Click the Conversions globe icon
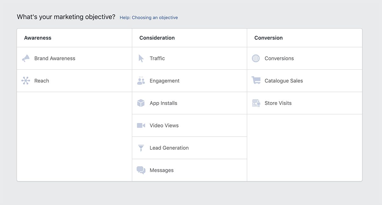This screenshot has width=382, height=205. click(256, 58)
